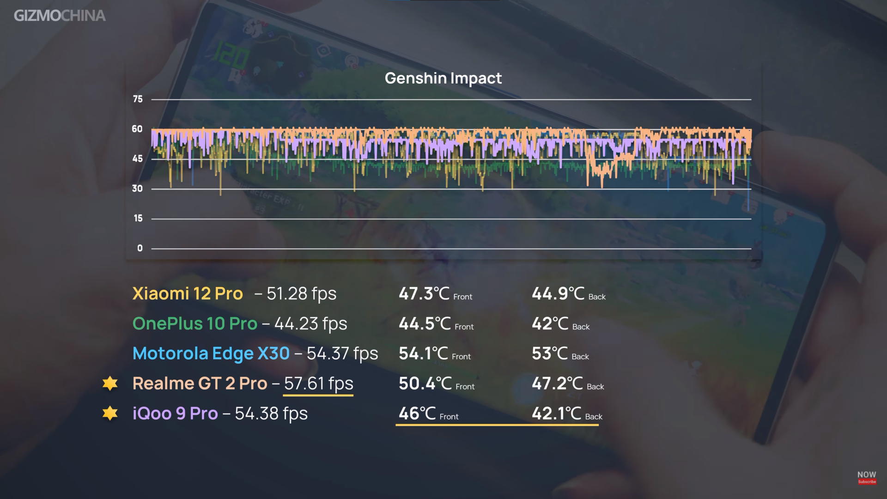
Task: Click the star icon beside iQoo 9 Pro
Action: point(110,413)
